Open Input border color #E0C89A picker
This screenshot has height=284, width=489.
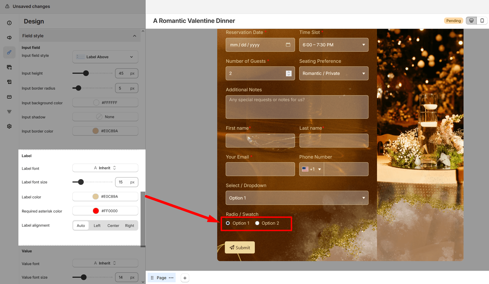105,131
